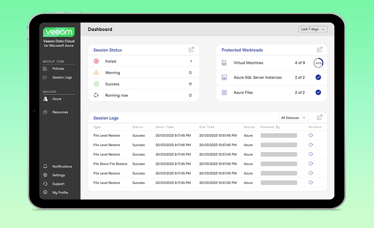Open My Profile in sidebar

tap(60, 193)
